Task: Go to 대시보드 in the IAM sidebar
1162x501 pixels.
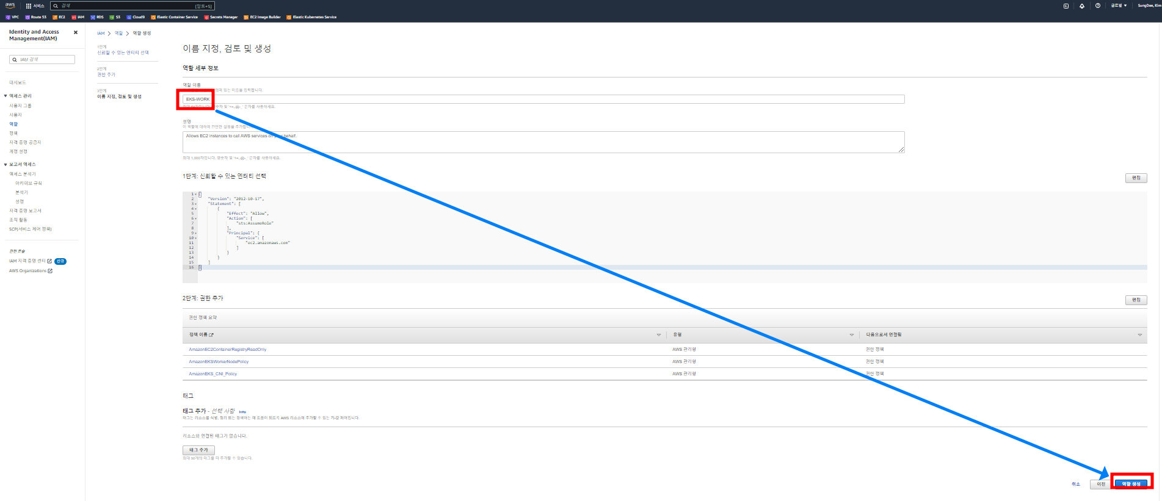Action: point(18,82)
